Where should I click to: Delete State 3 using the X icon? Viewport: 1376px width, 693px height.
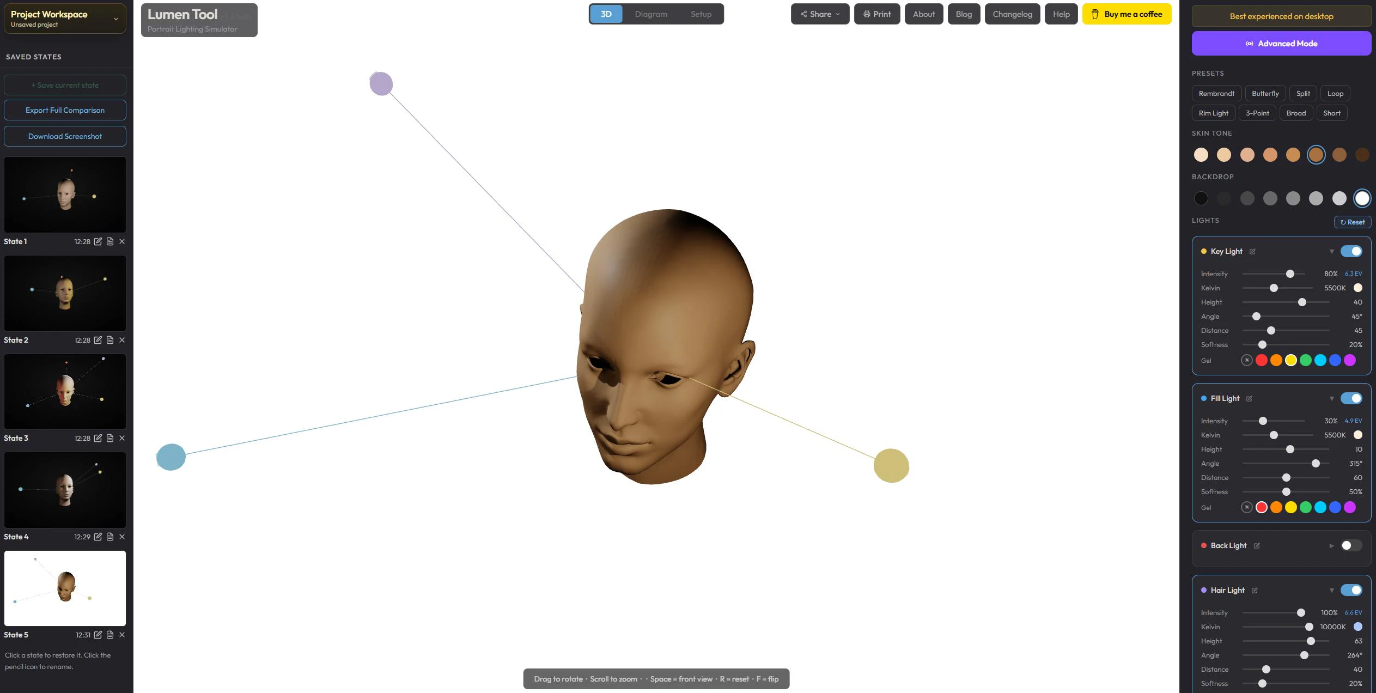point(122,438)
